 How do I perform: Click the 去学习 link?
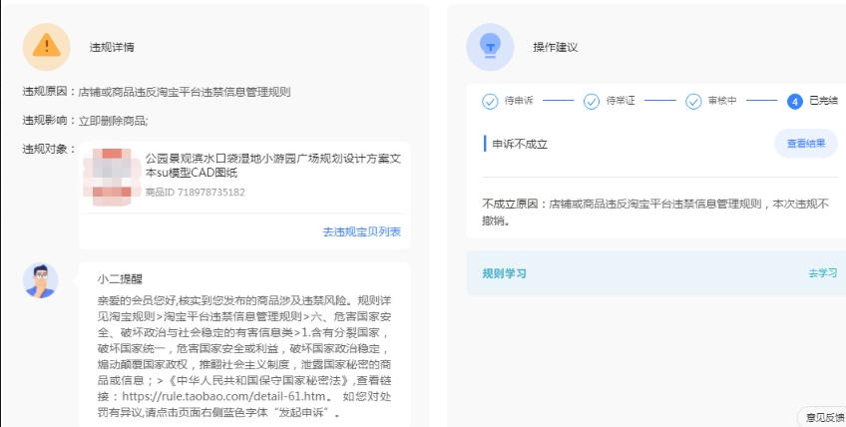(822, 272)
